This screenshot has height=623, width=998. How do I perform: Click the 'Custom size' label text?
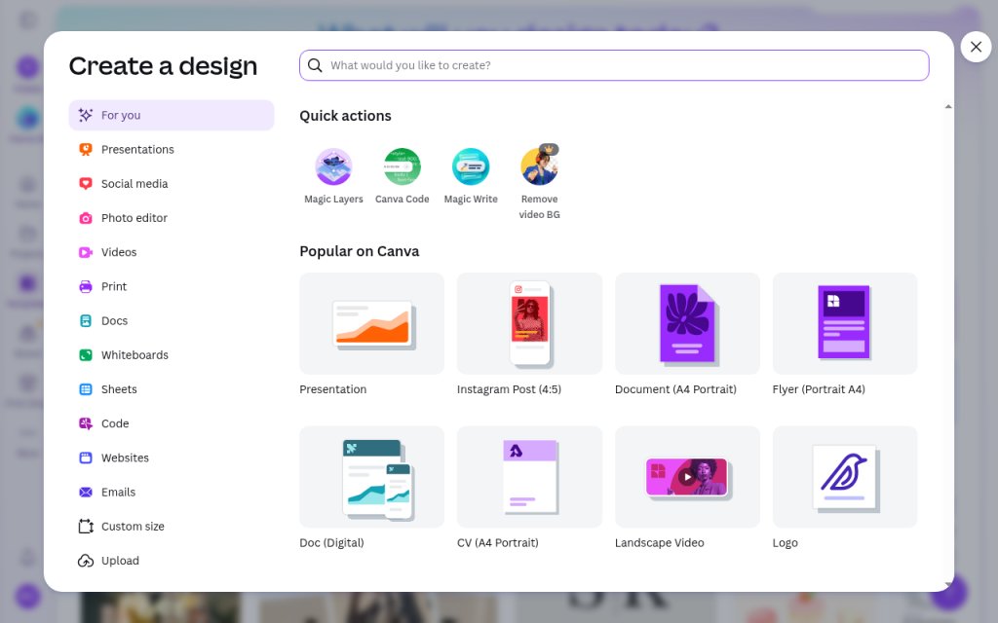[133, 527]
